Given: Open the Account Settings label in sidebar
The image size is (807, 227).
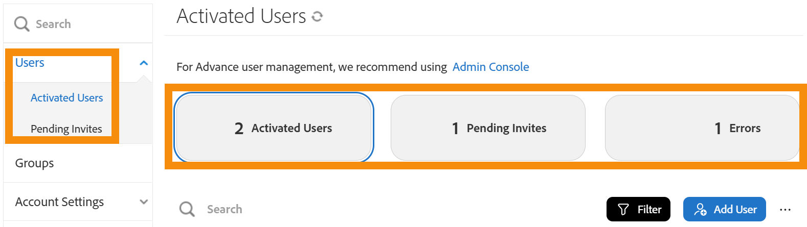Looking at the screenshot, I should click(59, 202).
